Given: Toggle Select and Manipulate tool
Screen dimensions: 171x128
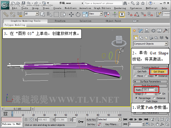Looking at the screenshot, I should (x=115, y=14).
